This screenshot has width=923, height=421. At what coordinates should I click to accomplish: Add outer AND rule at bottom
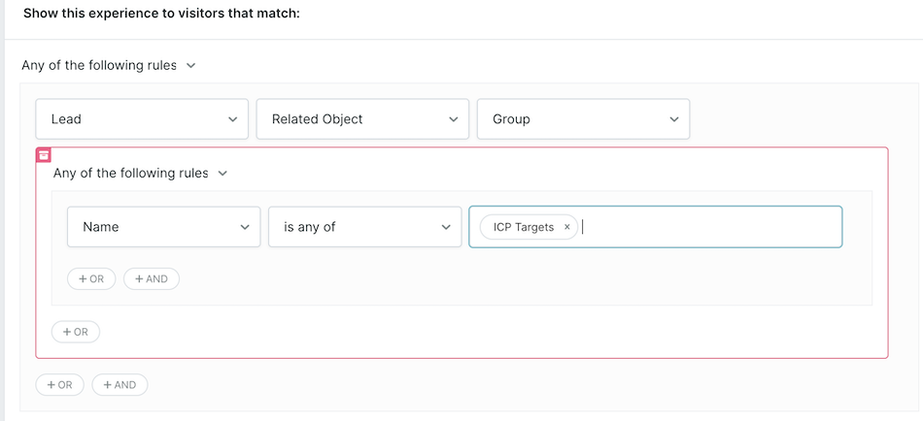pos(120,385)
